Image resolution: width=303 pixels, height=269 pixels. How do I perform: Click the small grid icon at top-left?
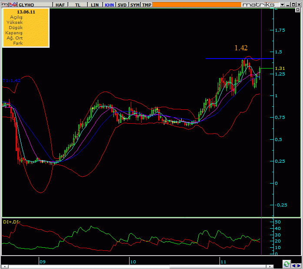(3, 4)
